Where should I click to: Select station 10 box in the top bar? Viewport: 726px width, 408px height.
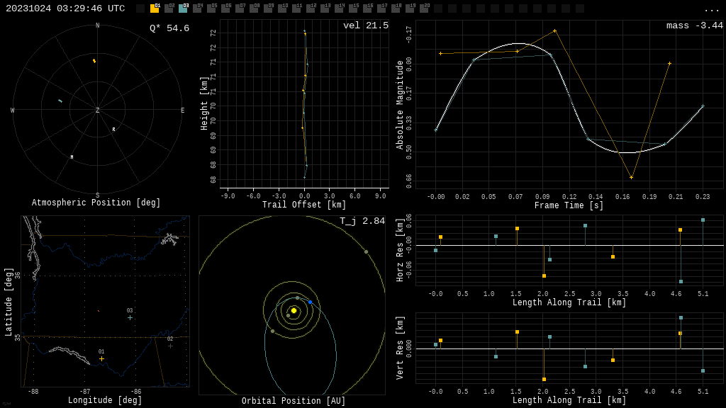(x=282, y=8)
